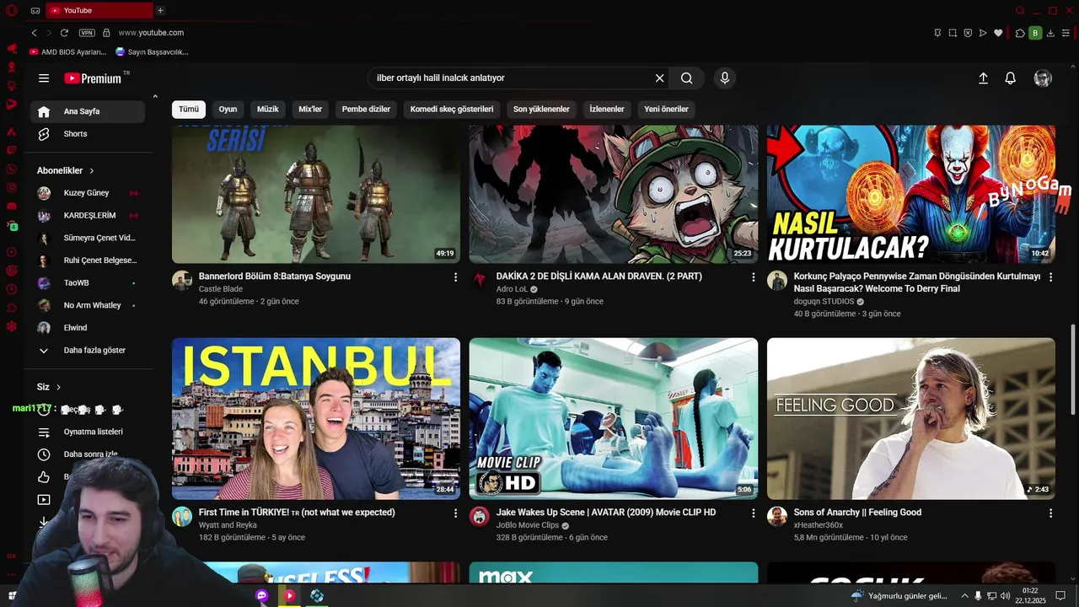The width and height of the screenshot is (1079, 607).
Task: Open the account avatar menu
Action: tap(1043, 78)
